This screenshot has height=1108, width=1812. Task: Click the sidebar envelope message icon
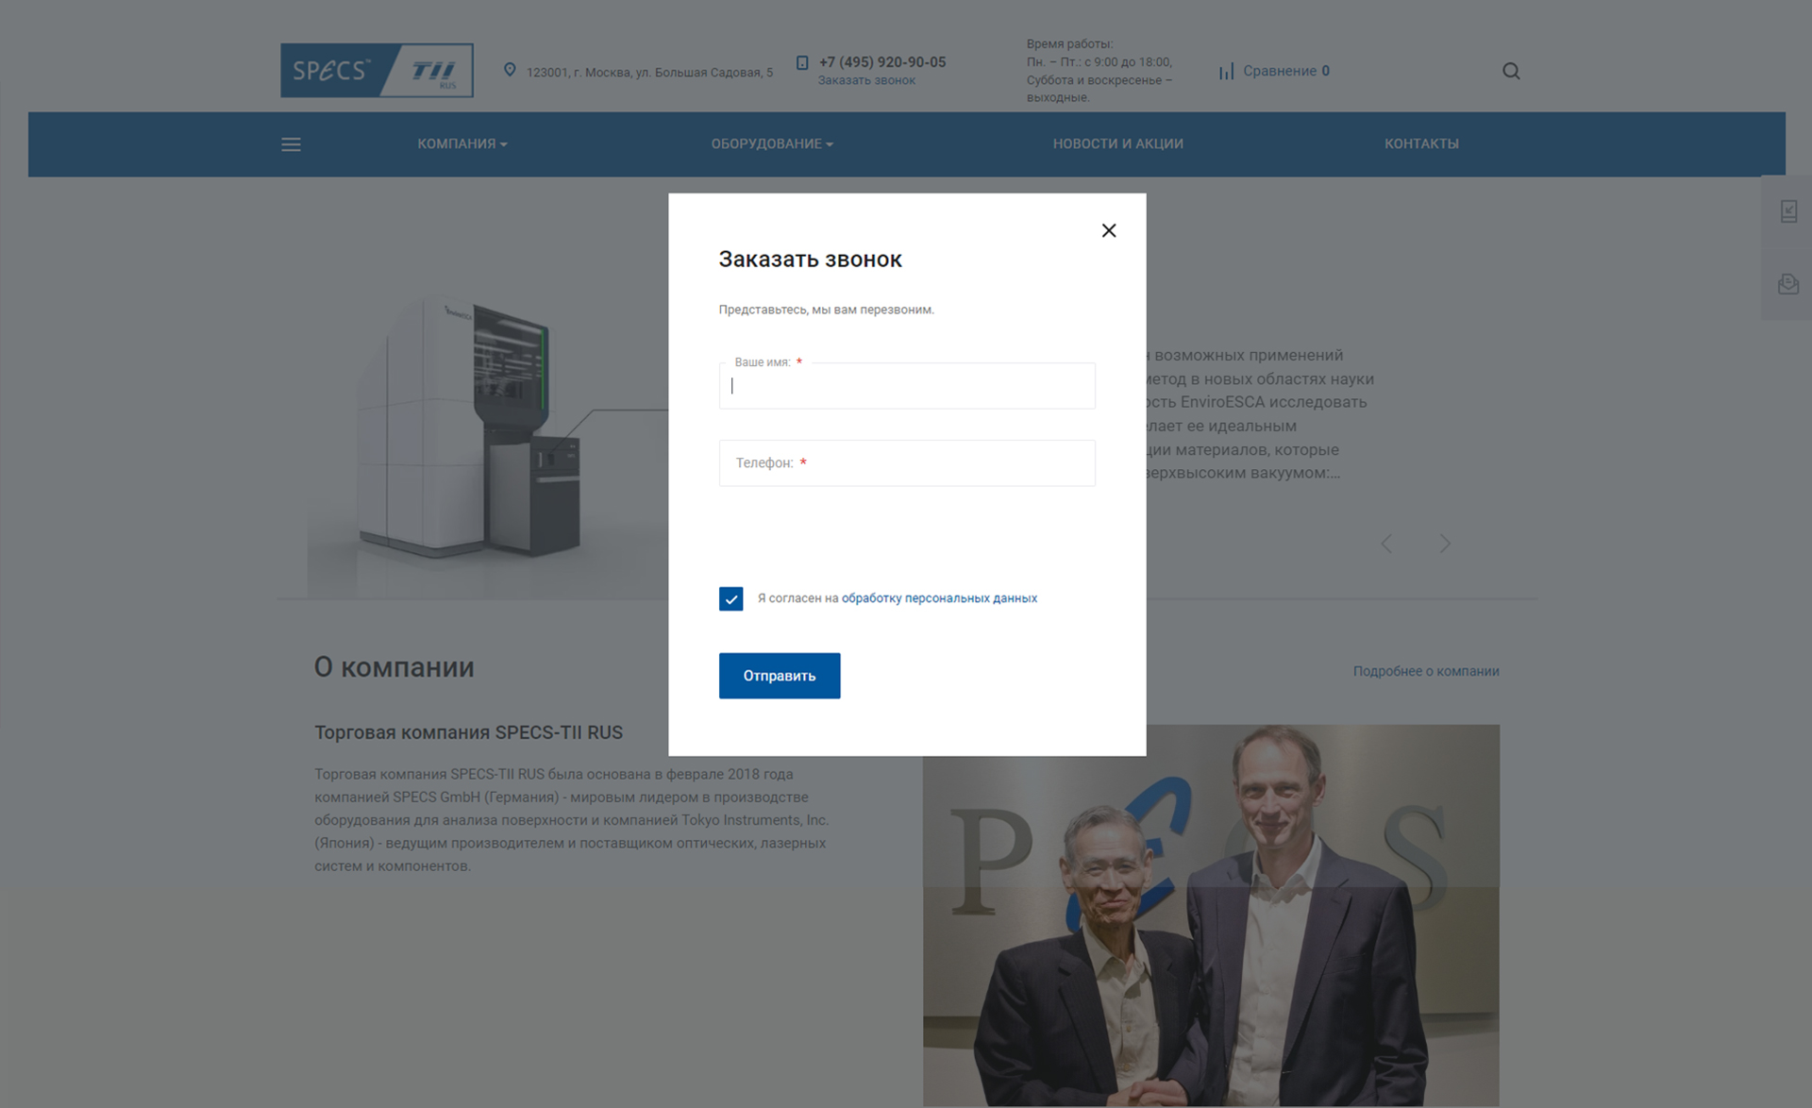point(1788,284)
